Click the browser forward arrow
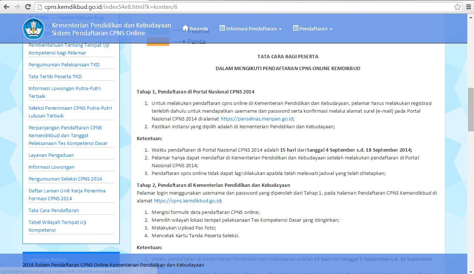This screenshot has height=274, width=474. 17,7
